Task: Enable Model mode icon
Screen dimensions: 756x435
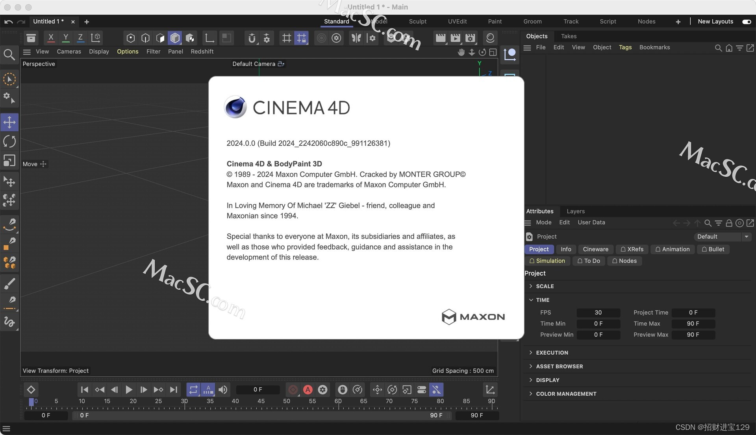Action: tap(175, 38)
